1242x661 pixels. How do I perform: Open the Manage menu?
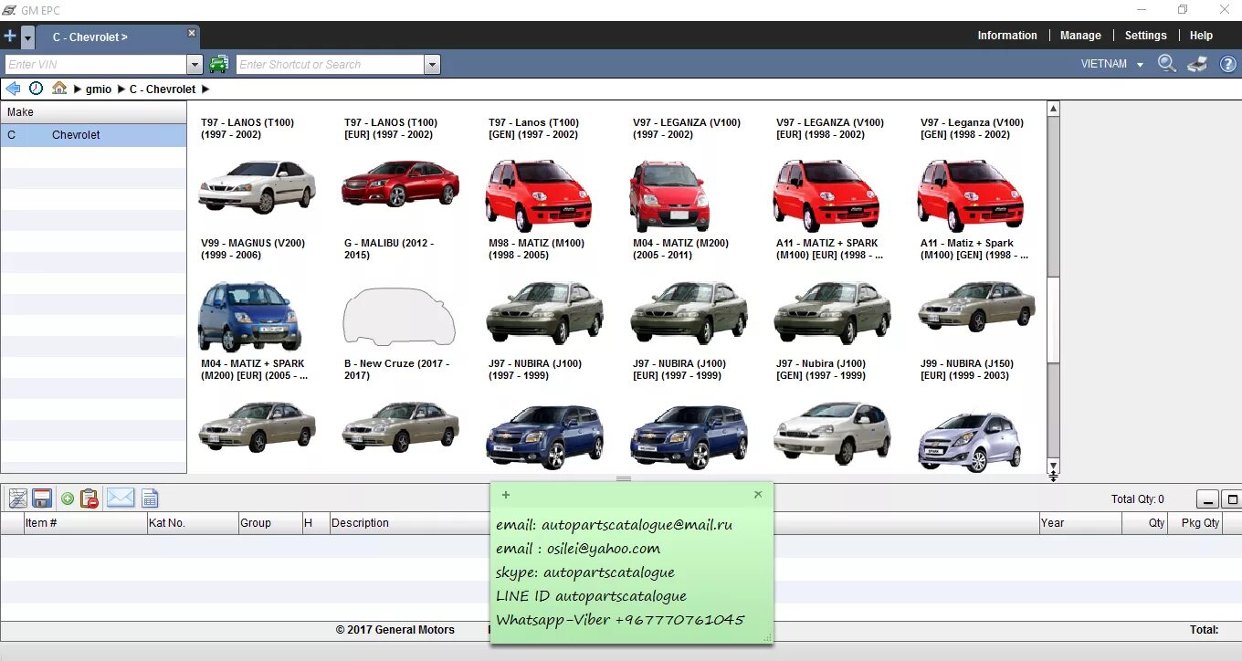pyautogui.click(x=1080, y=36)
